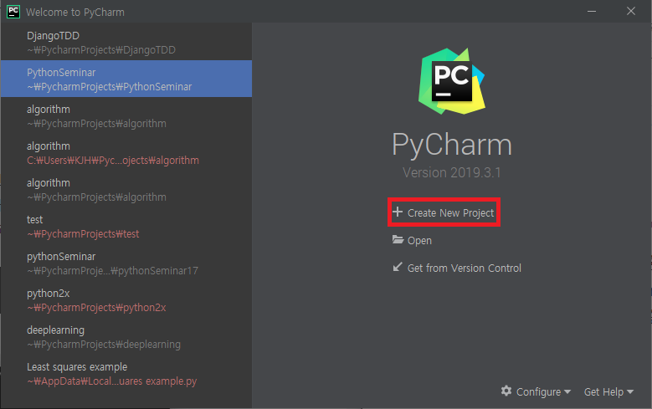Click the arrow icon for Get from Version Control

(398, 267)
